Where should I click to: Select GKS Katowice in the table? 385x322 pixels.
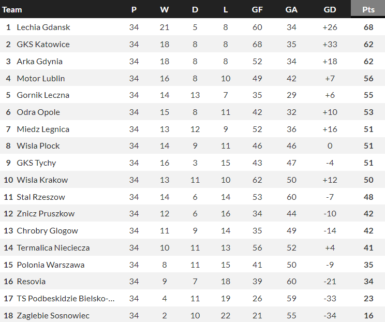click(x=43, y=44)
